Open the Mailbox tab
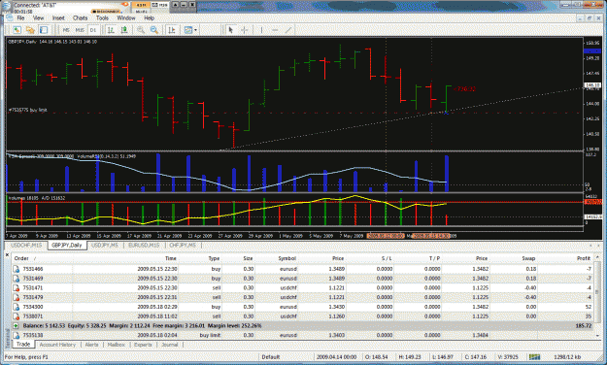 click(117, 345)
